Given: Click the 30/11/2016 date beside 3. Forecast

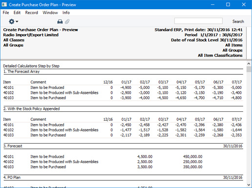Looking at the screenshot, I should [232, 146].
